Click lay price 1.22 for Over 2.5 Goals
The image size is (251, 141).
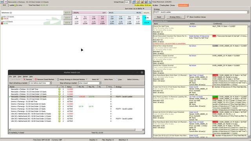(102, 23)
